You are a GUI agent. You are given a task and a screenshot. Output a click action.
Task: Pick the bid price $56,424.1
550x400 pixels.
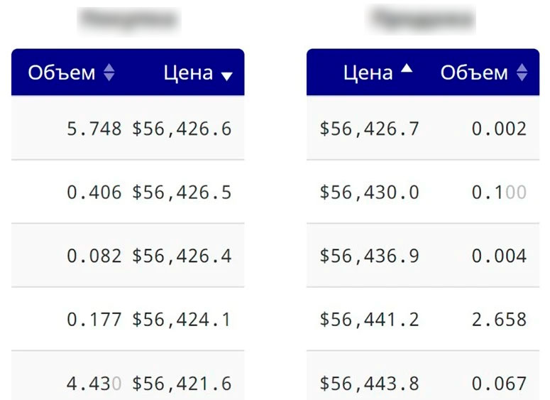coord(182,320)
